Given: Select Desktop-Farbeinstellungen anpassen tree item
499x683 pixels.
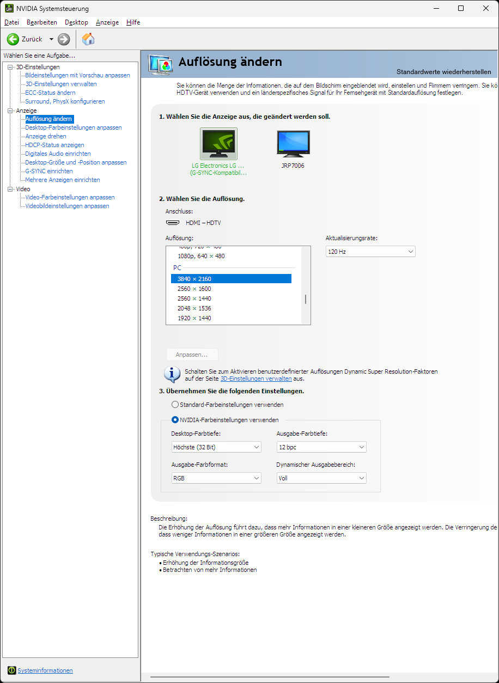Looking at the screenshot, I should coord(74,127).
